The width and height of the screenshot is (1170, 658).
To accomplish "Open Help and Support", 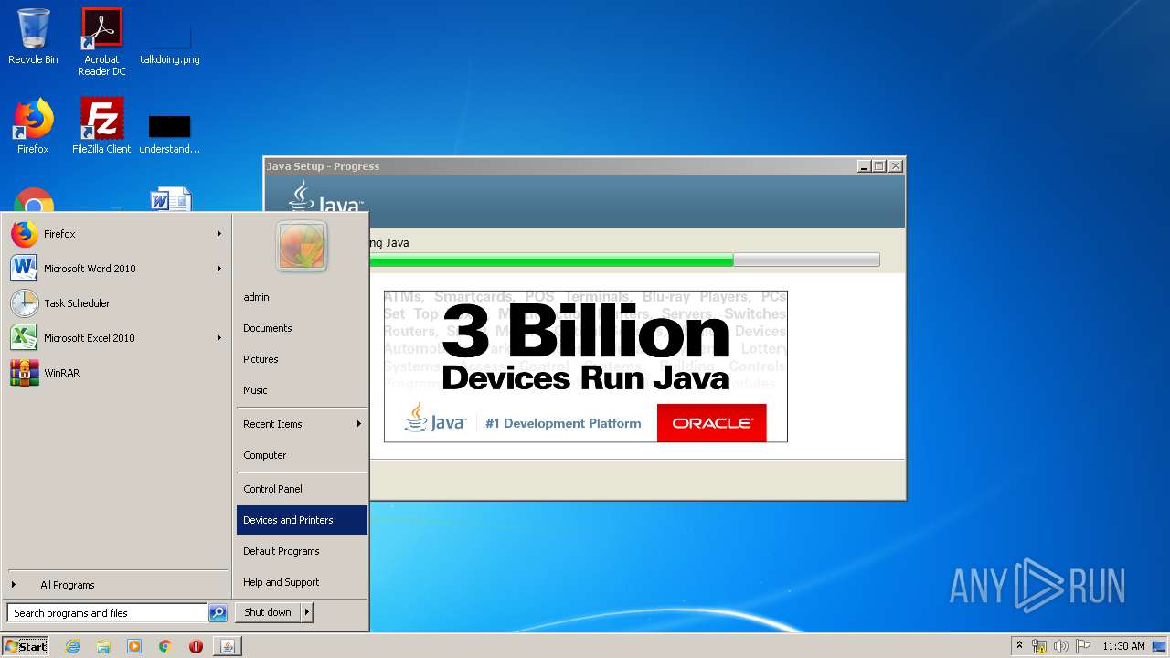I will pos(302,582).
